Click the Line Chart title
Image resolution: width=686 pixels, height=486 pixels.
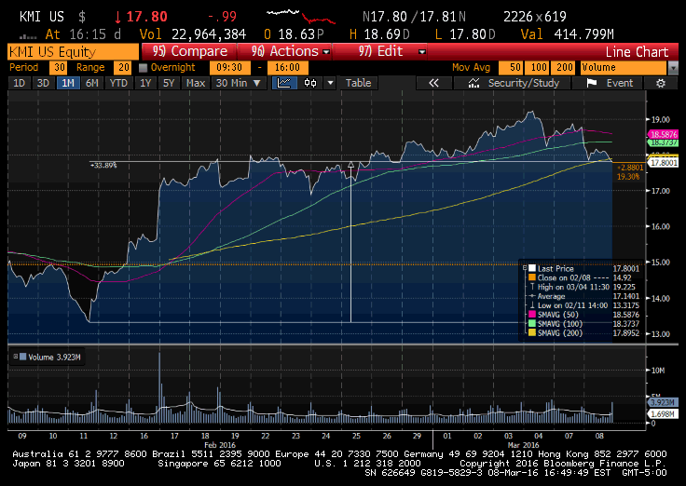(637, 52)
